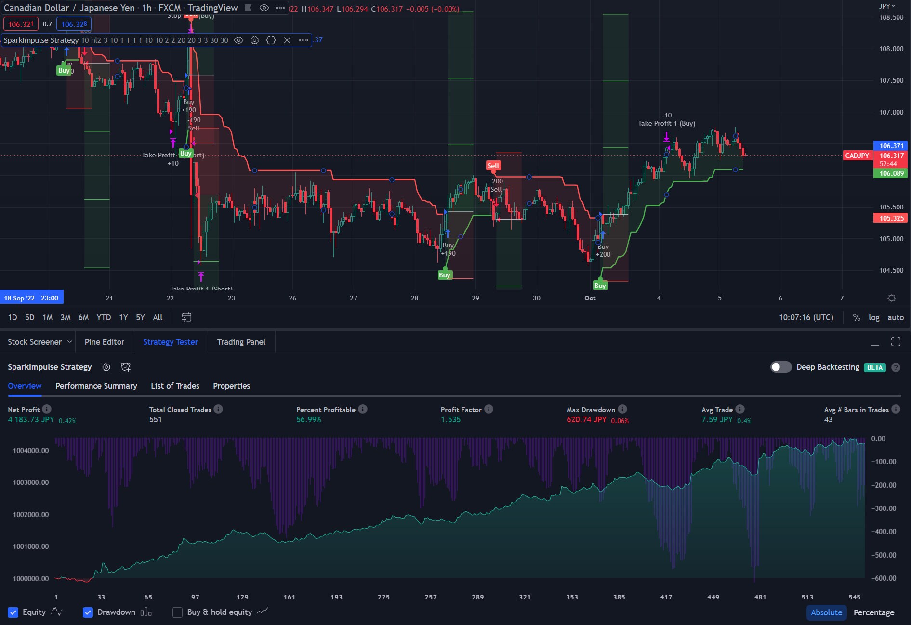This screenshot has width=911, height=625.
Task: Open the Trading Panel tab
Action: 241,342
